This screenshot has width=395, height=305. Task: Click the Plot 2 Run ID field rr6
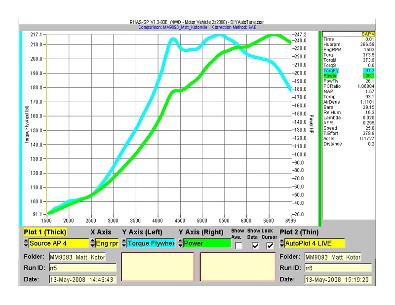(x=338, y=268)
